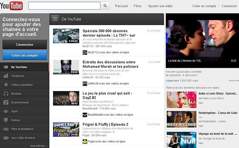
Task: Click Créer un compte in header
Action: [x=204, y=6]
